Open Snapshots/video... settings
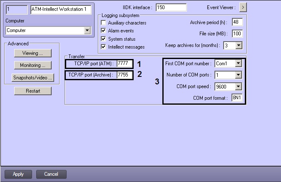This screenshot has width=281, height=182. pyautogui.click(x=33, y=77)
